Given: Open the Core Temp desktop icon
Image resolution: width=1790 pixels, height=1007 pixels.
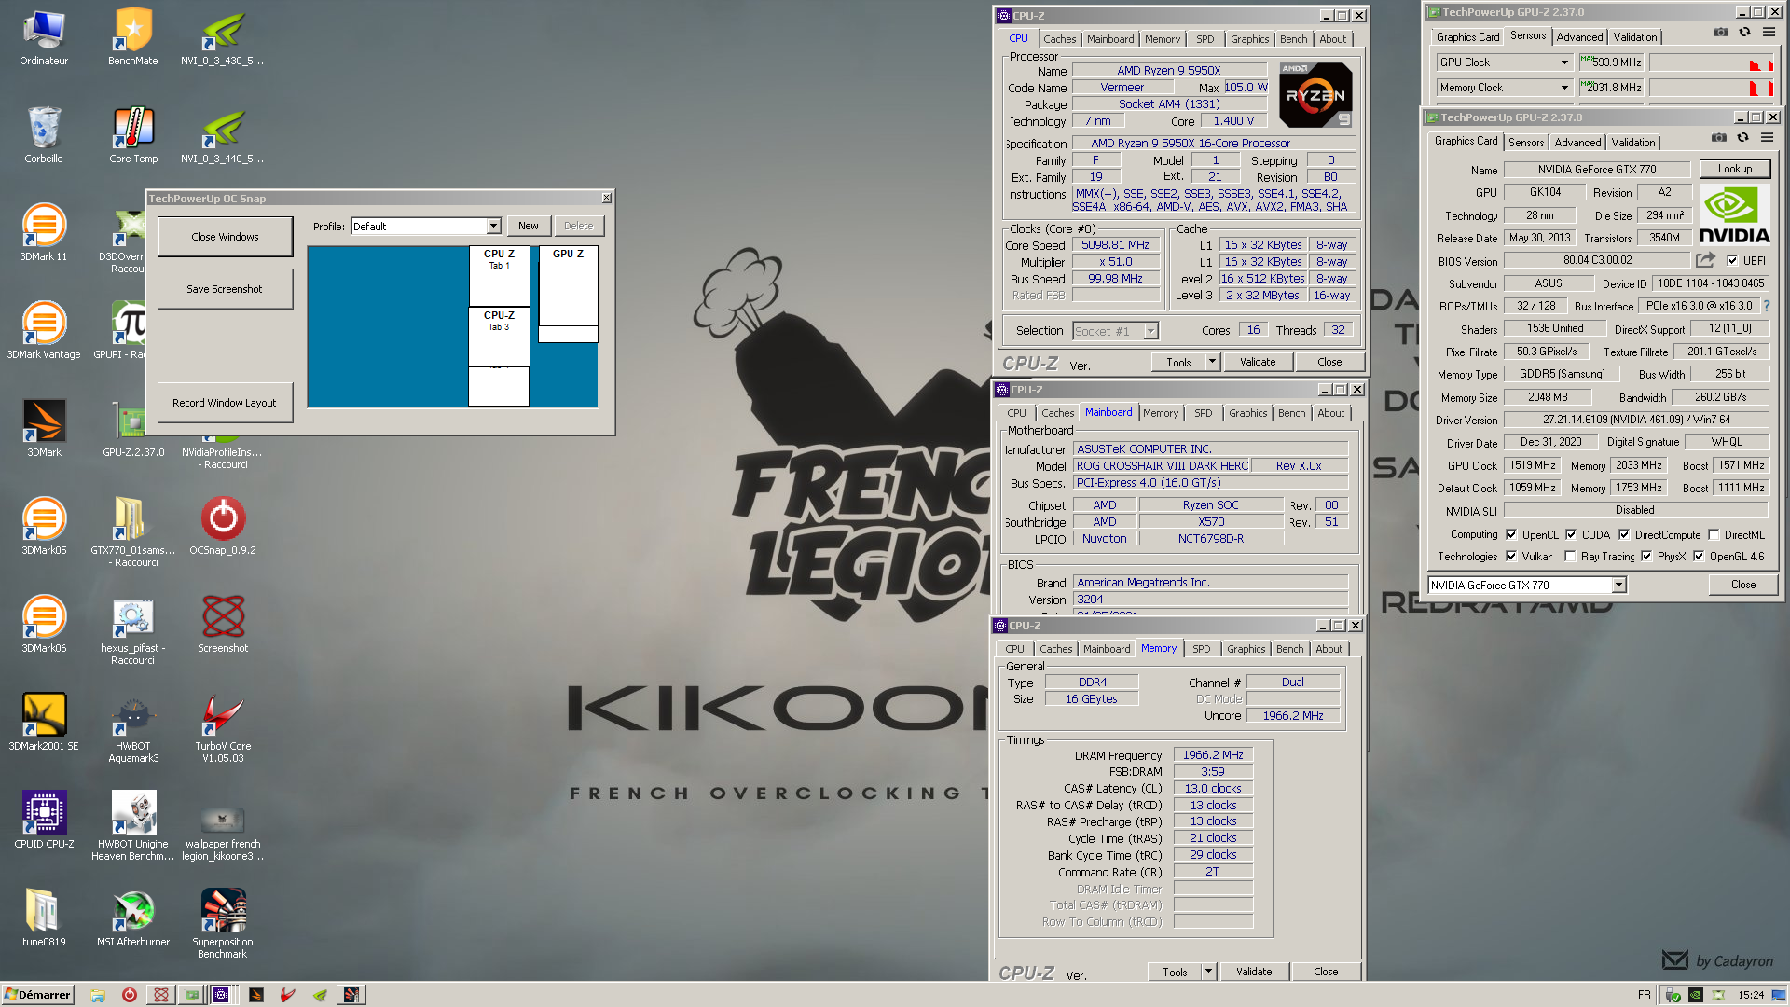Looking at the screenshot, I should pos(133,135).
